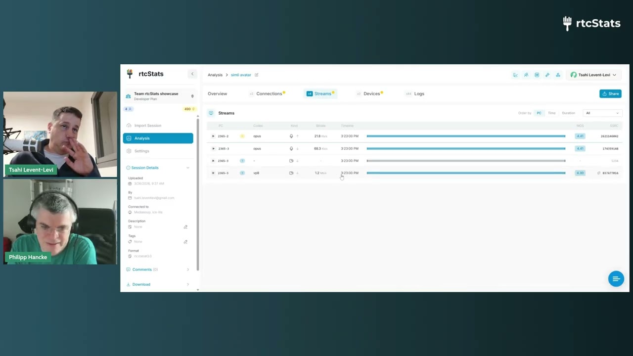Open the Tsahi Levent-Levi account menu

[x=593, y=75]
